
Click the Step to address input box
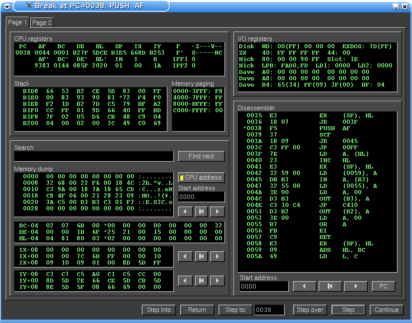tap(269, 310)
